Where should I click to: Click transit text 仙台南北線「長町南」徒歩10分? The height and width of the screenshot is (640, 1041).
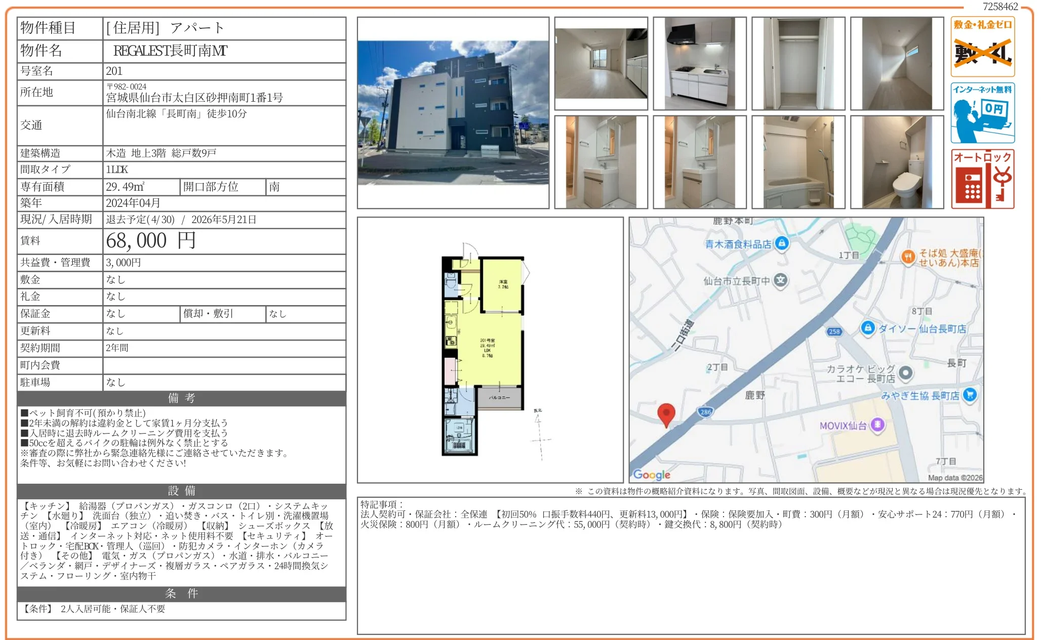[x=176, y=114]
